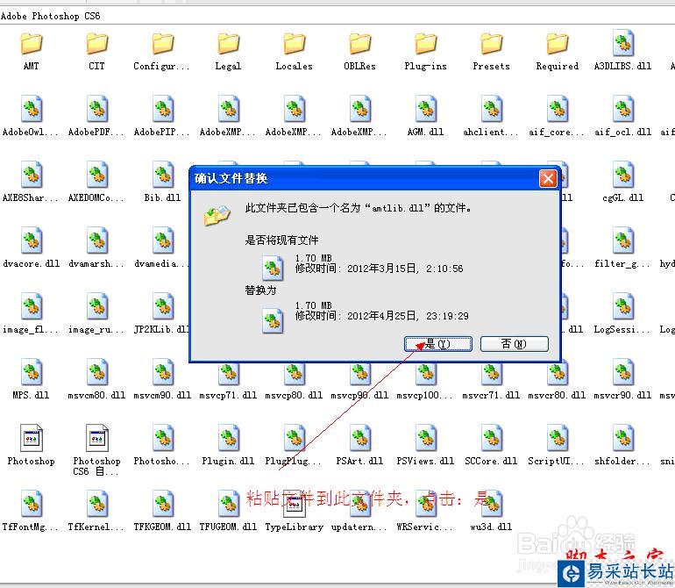The image size is (675, 588).
Task: Select the Legal folder
Action: pos(228,45)
